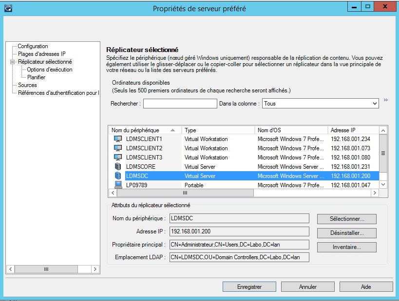
Task: Click the LDMSDC server icon
Action: pyautogui.click(x=117, y=176)
